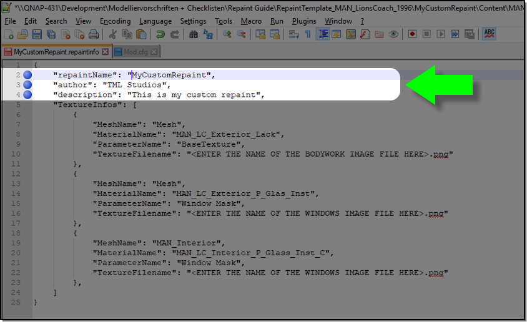The width and height of the screenshot is (527, 322).
Task: Toggle the show all characters pilcrow icon
Action: coord(308,34)
